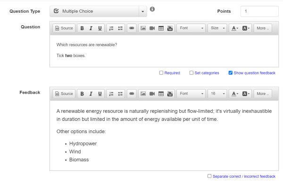
Task: Embed YouTube video in Question editor
Action: (170, 28)
